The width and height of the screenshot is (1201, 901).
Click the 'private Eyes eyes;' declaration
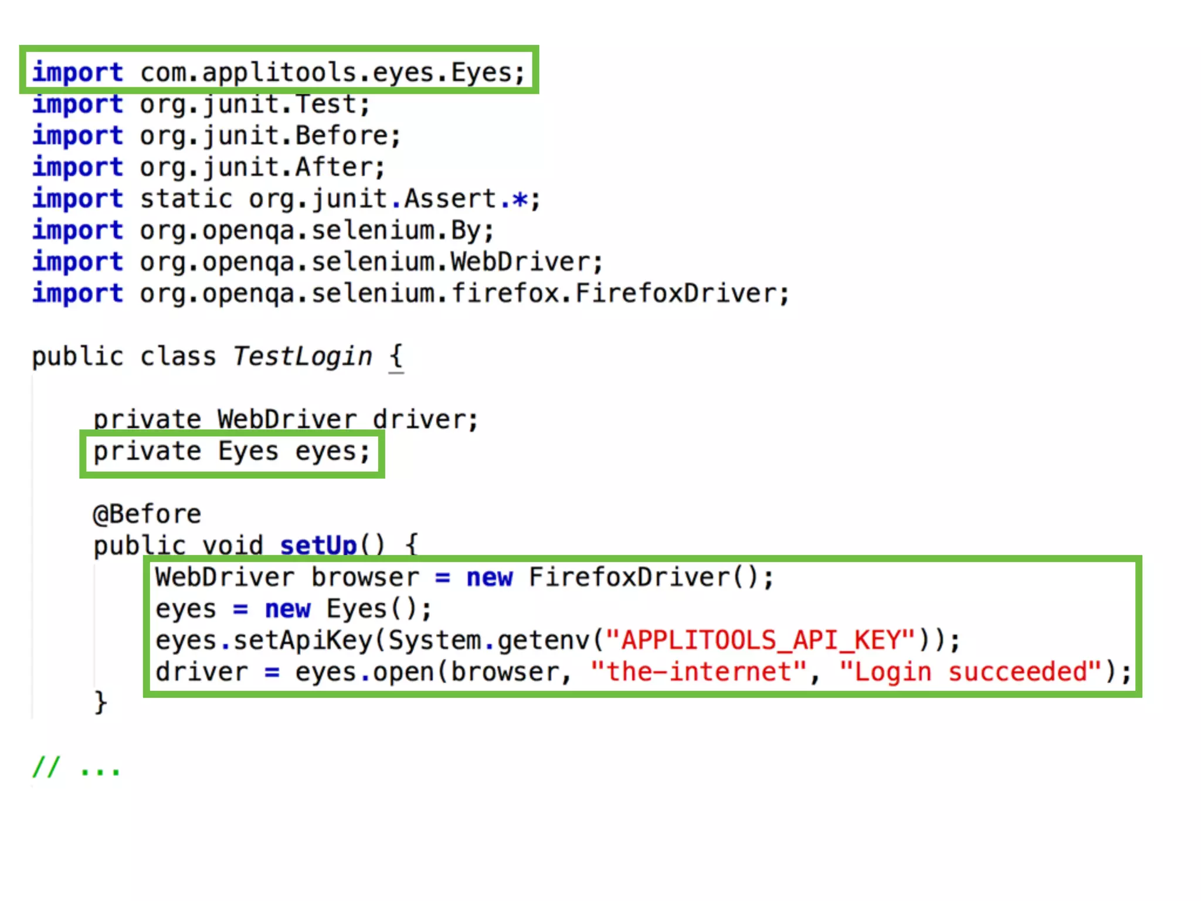232,452
